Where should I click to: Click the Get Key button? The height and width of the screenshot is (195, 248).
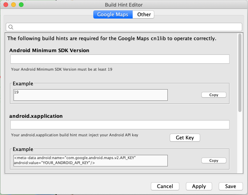(x=185, y=137)
